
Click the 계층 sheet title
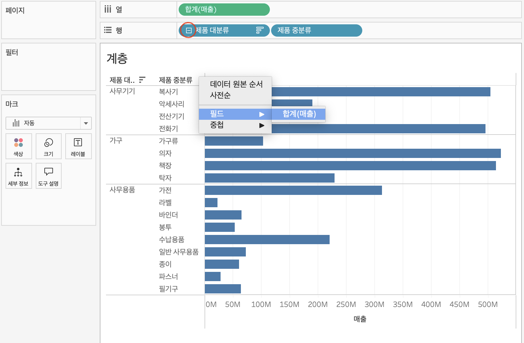click(x=117, y=58)
